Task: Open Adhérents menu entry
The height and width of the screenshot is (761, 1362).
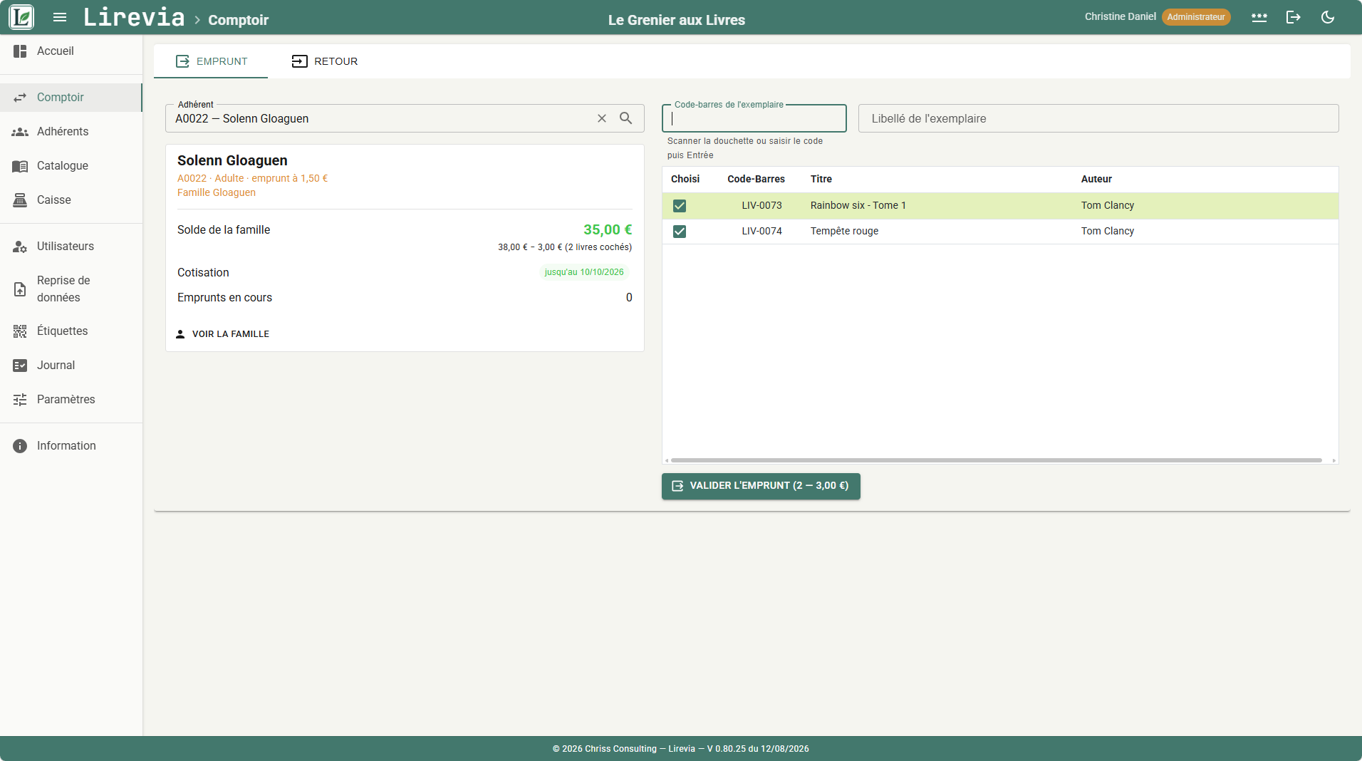Action: point(71,132)
